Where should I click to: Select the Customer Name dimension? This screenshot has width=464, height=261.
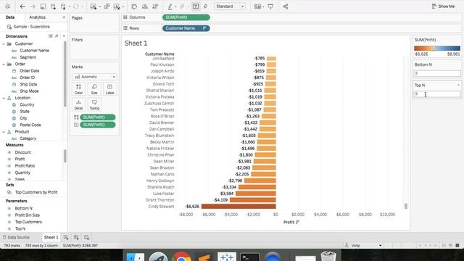34,51
